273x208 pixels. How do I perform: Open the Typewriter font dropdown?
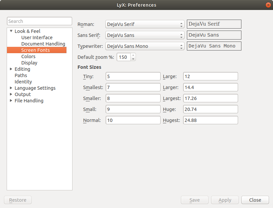(145, 46)
